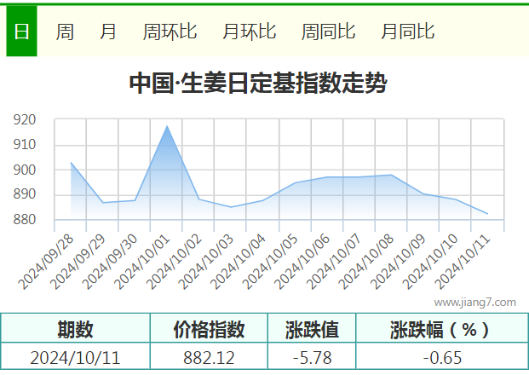Click the 2024/10/03 low point on the chart
The height and width of the screenshot is (375, 529).
coord(231,207)
